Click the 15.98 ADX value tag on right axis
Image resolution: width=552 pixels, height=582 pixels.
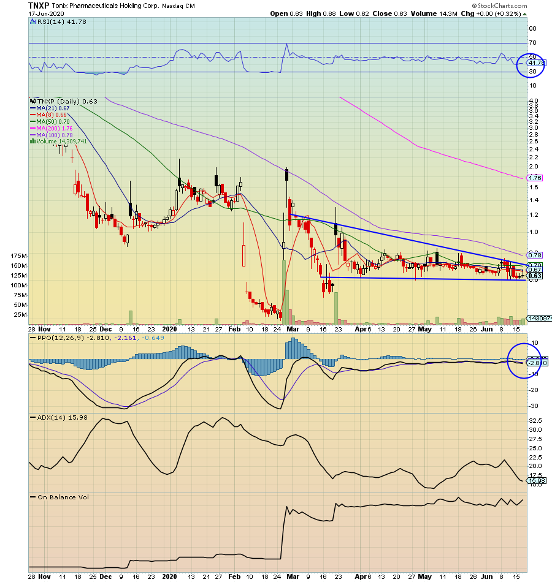pyautogui.click(x=537, y=481)
